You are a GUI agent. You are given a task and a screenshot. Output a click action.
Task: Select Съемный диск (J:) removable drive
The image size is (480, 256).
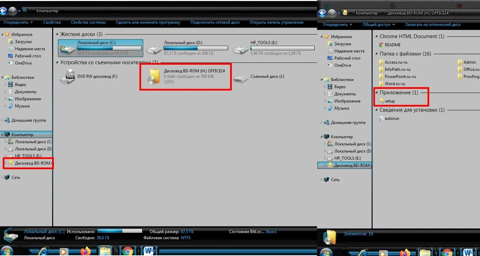[259, 77]
